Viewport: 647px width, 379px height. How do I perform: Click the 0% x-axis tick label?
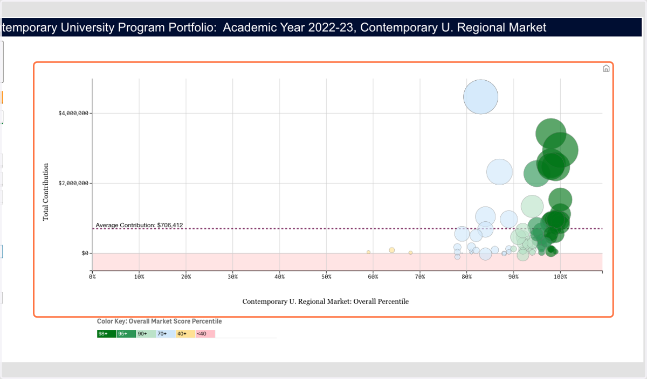(92, 277)
